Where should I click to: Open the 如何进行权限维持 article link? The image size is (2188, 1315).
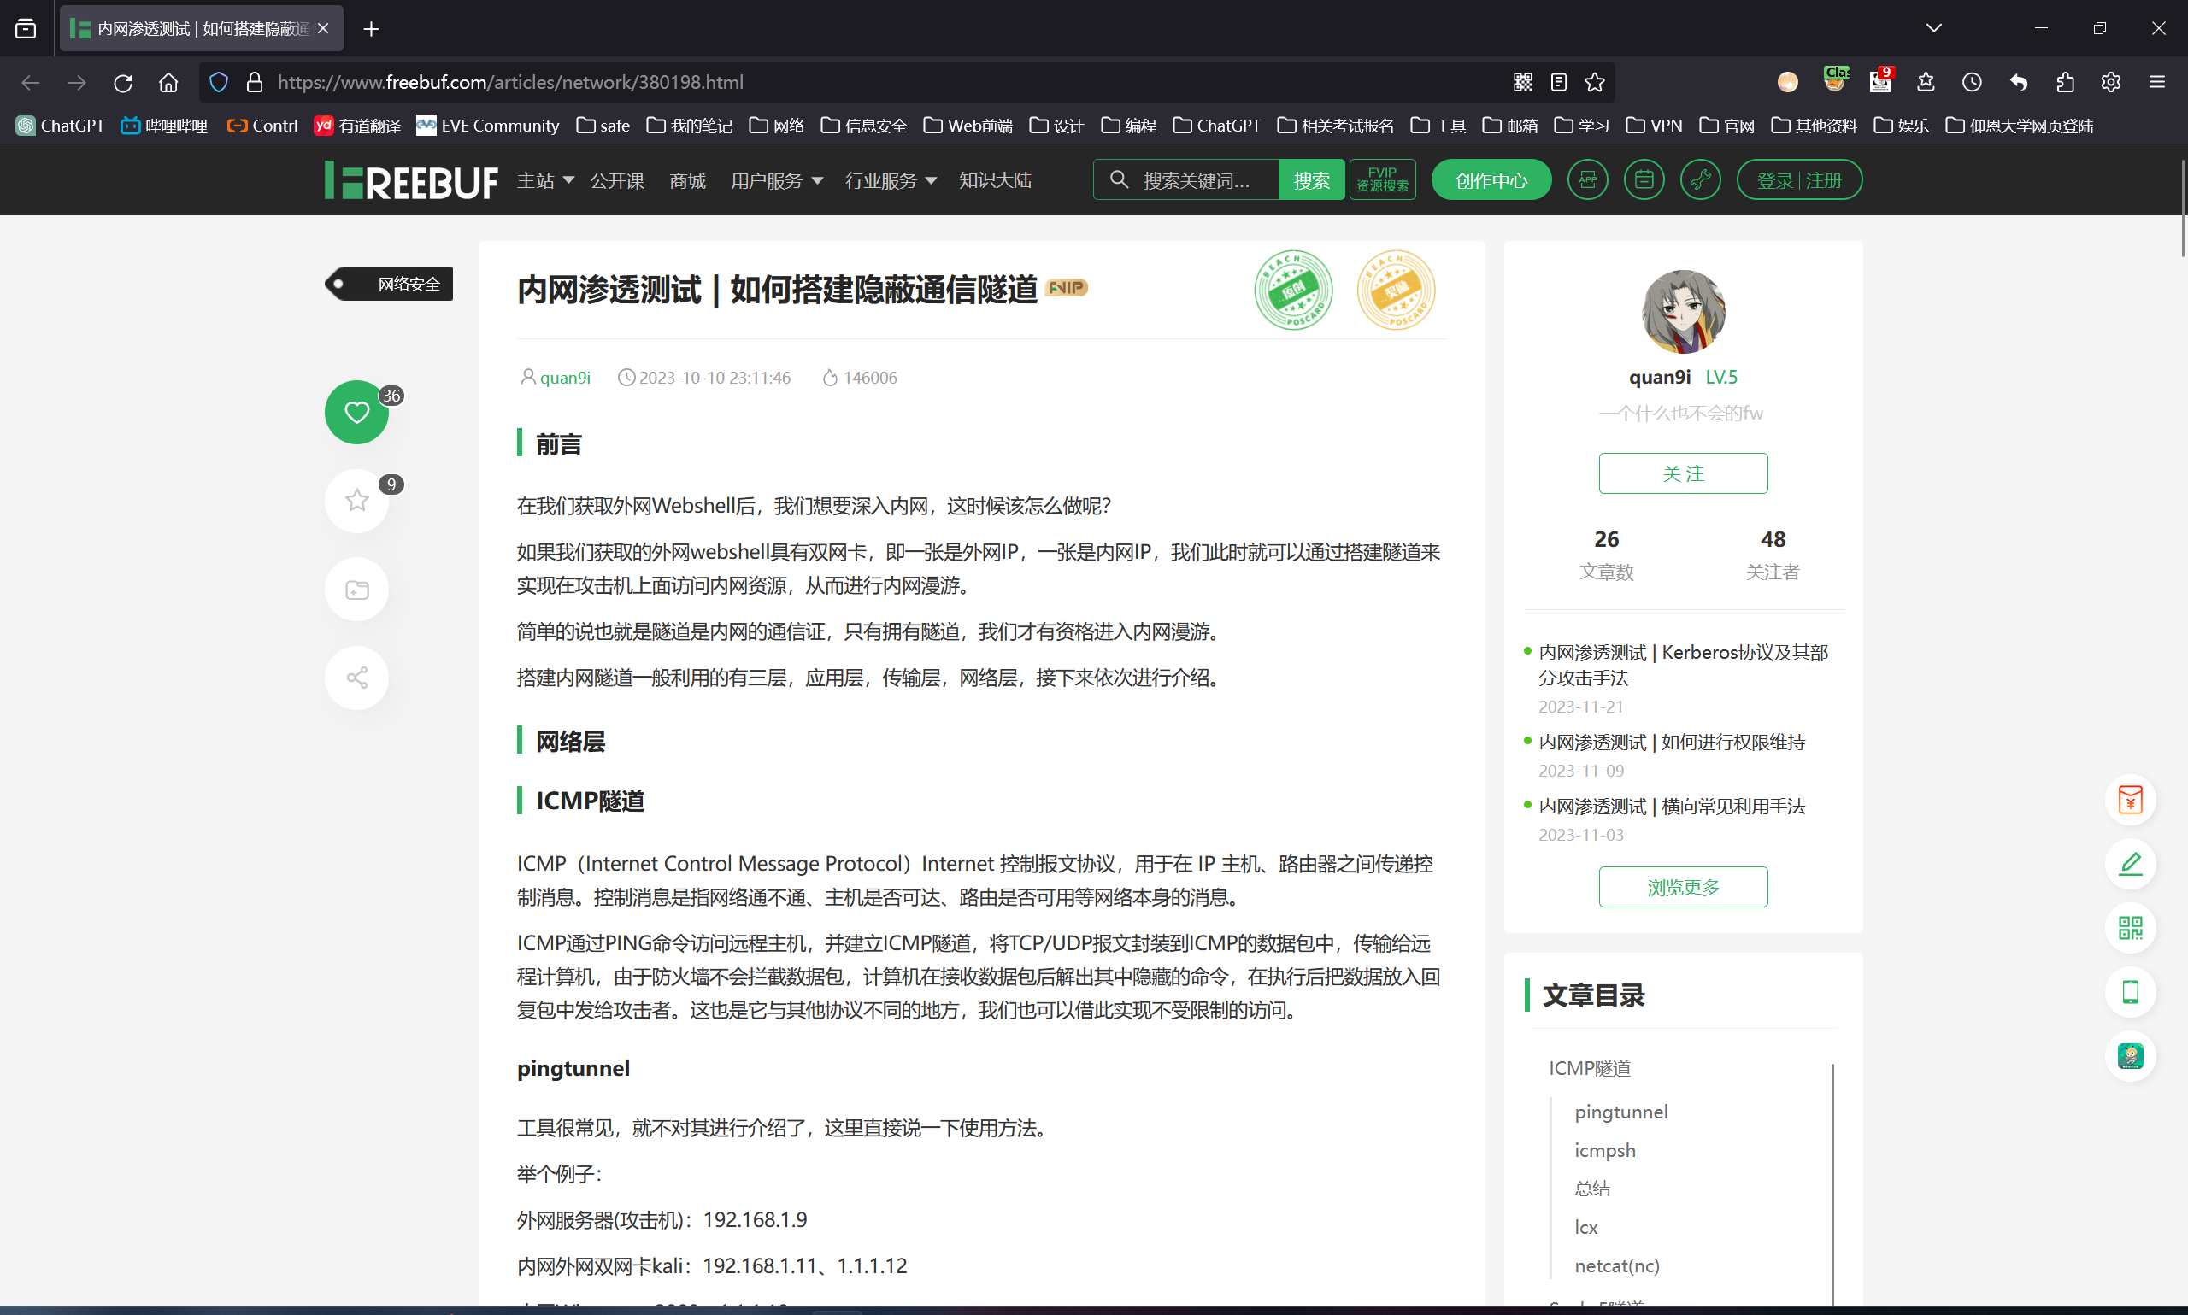click(x=1672, y=742)
